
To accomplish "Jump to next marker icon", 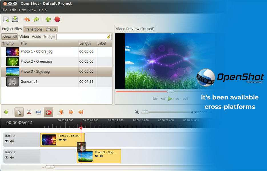I will [81, 112].
